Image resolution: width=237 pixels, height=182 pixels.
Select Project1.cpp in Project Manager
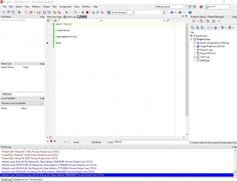coord(206,50)
